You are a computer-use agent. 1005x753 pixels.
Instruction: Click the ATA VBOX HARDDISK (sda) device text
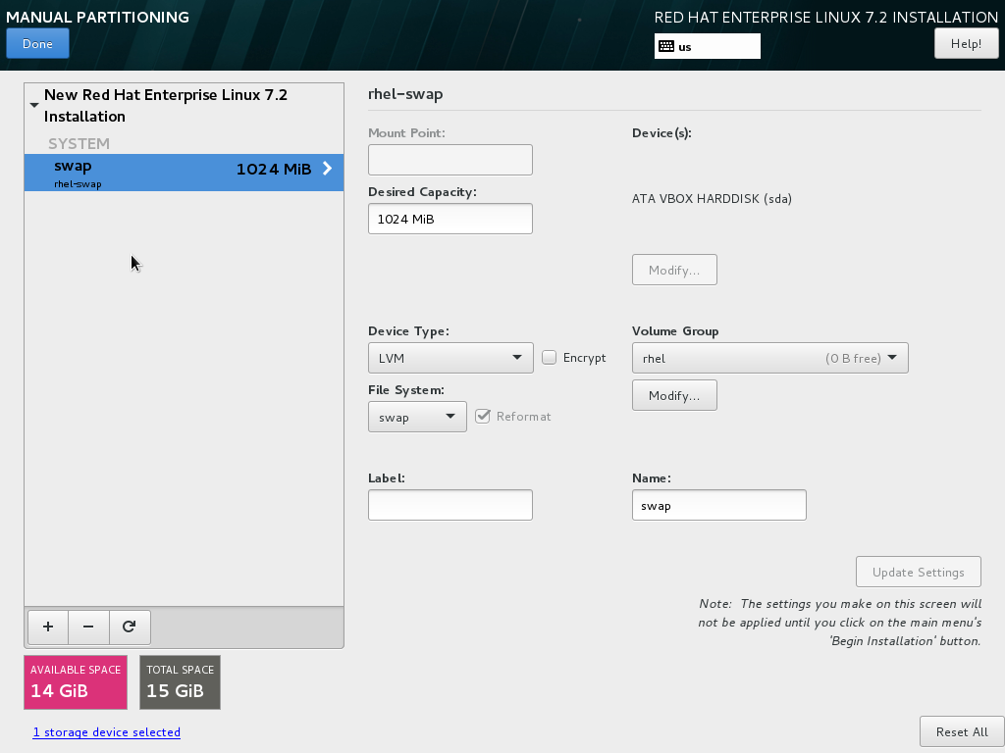coord(712,198)
